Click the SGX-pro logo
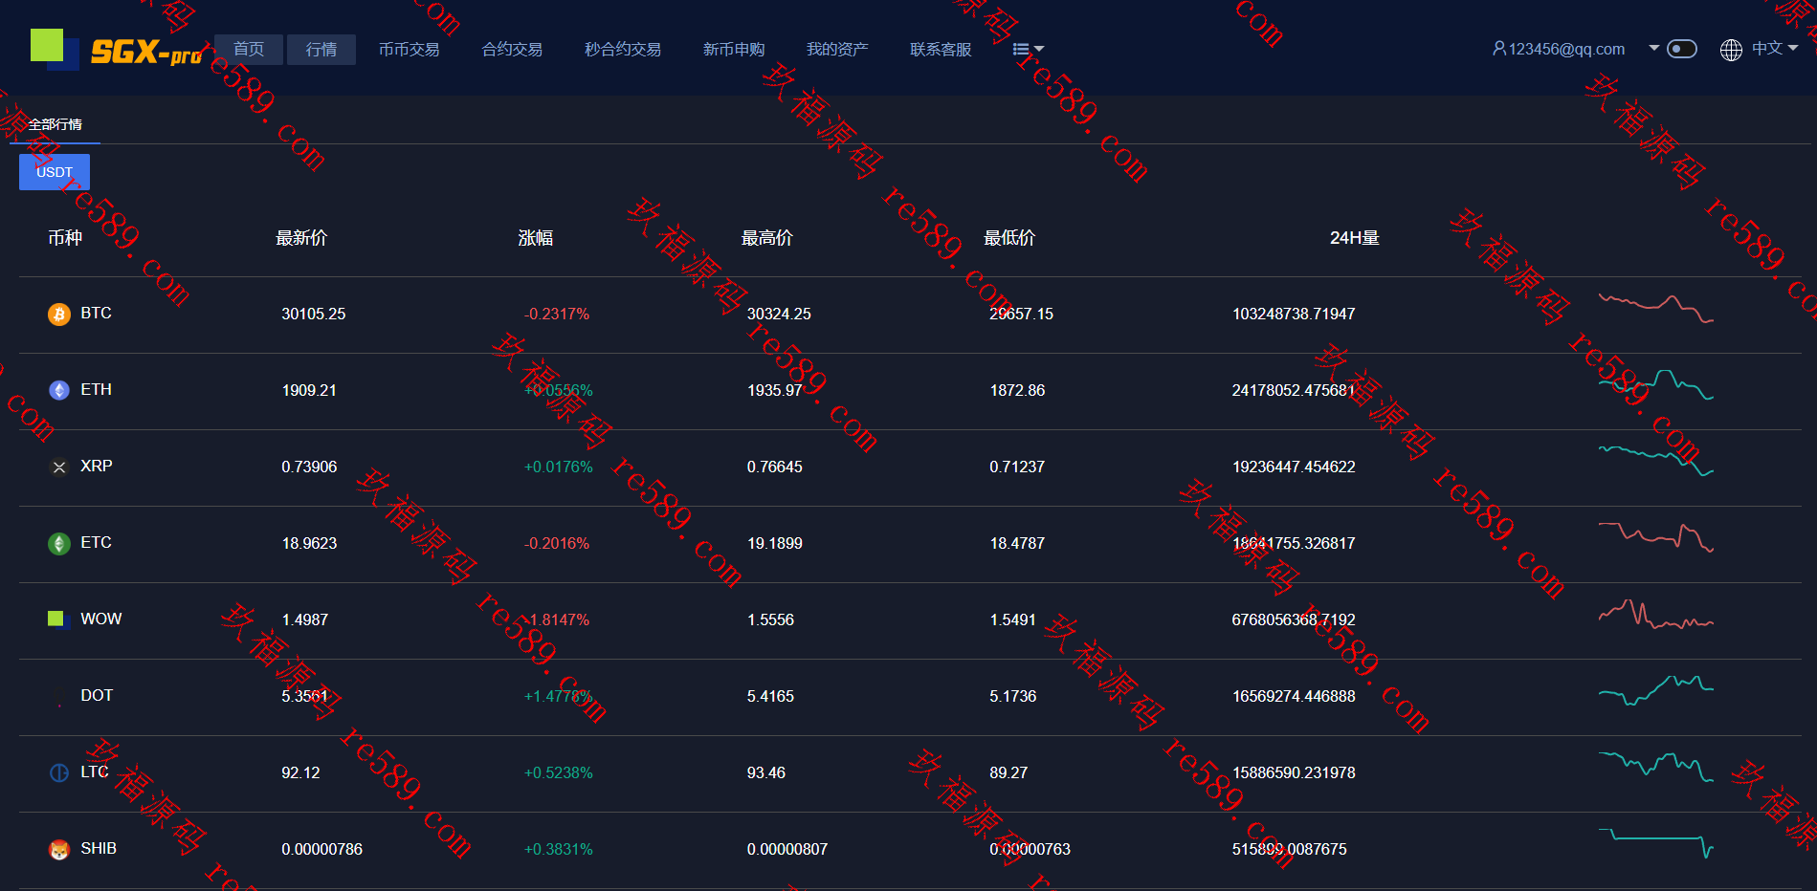Viewport: 1817px width, 891px height. [116, 50]
